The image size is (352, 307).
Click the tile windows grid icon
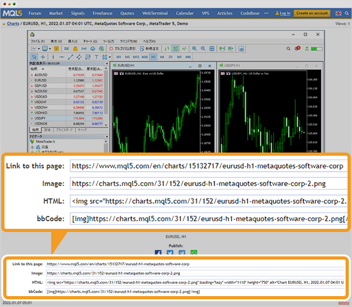212,49
